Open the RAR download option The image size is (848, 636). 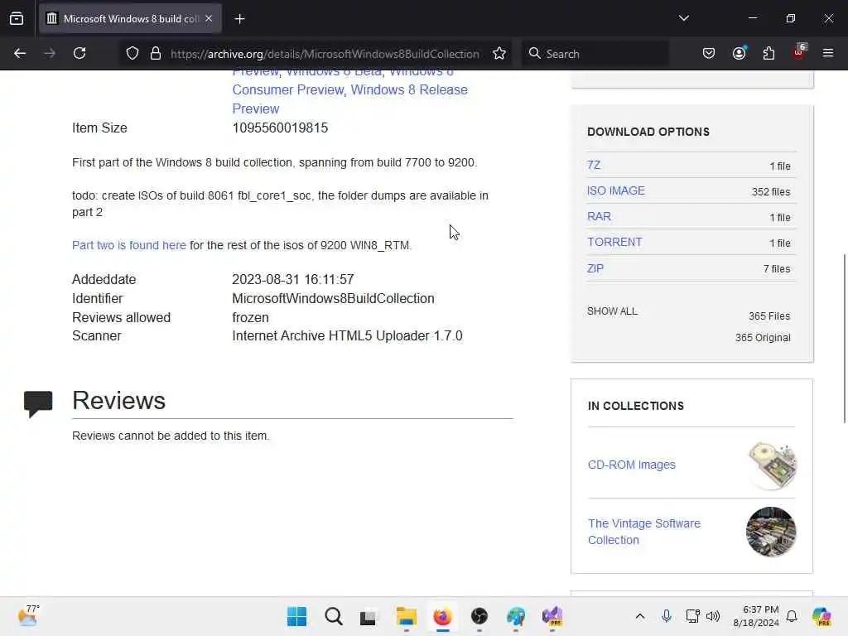click(x=600, y=216)
